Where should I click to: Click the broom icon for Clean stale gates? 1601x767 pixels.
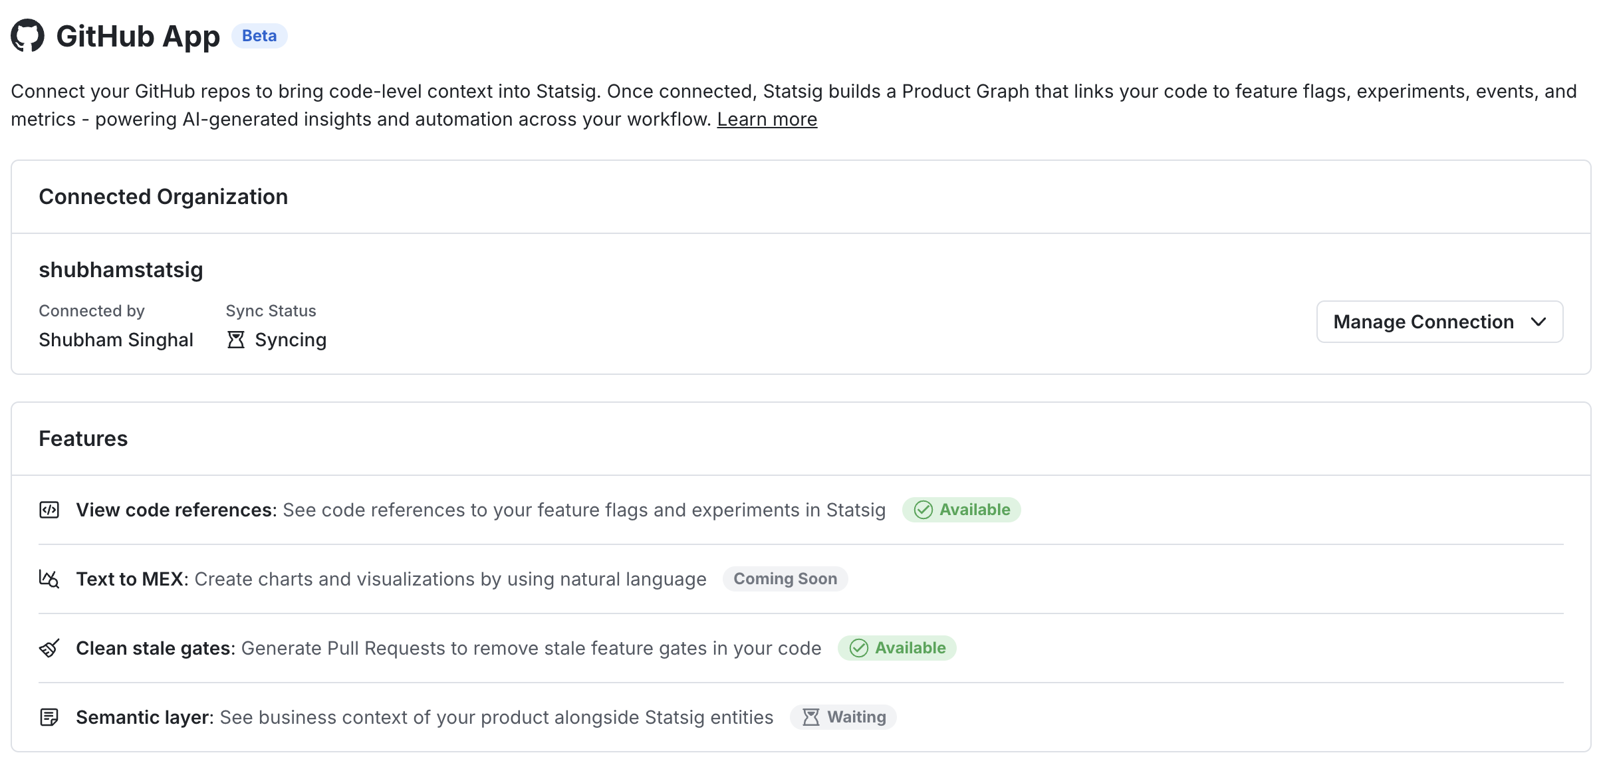pos(49,648)
